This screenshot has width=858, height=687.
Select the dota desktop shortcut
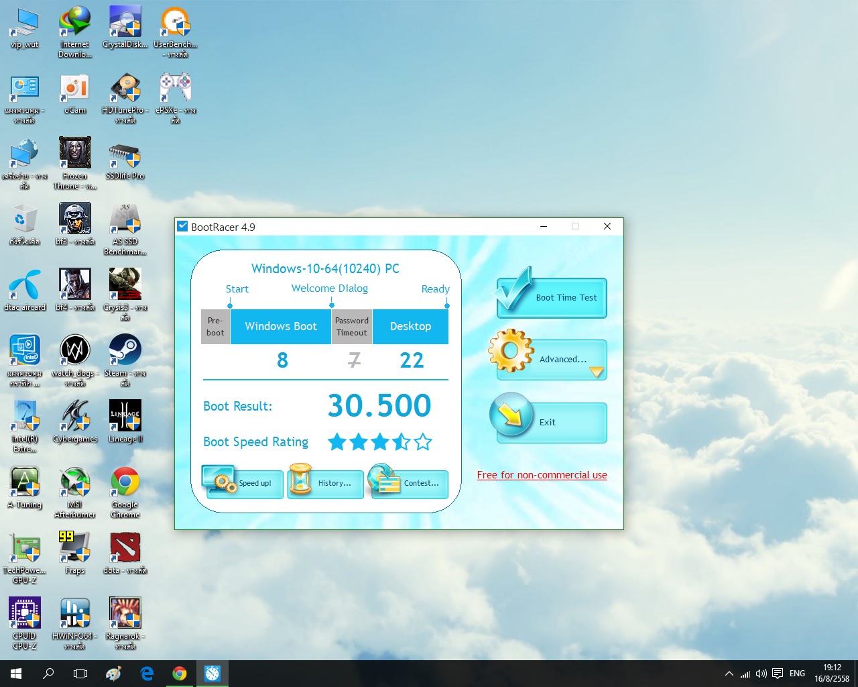coord(125,555)
